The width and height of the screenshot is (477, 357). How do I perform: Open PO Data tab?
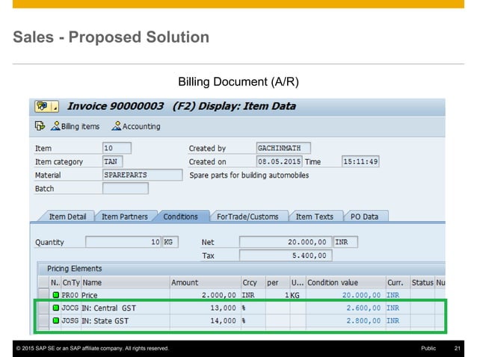[364, 217]
